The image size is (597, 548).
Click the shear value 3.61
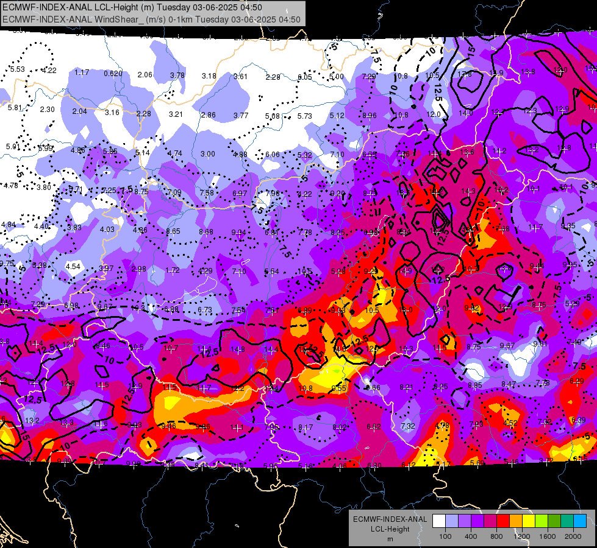[241, 77]
